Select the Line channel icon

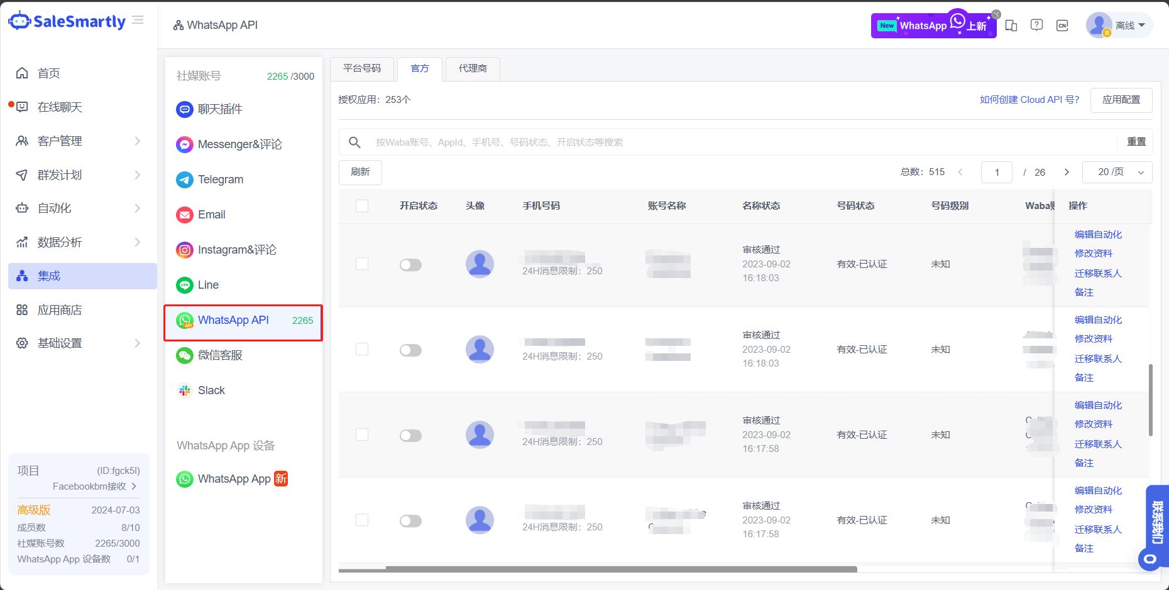pos(185,285)
